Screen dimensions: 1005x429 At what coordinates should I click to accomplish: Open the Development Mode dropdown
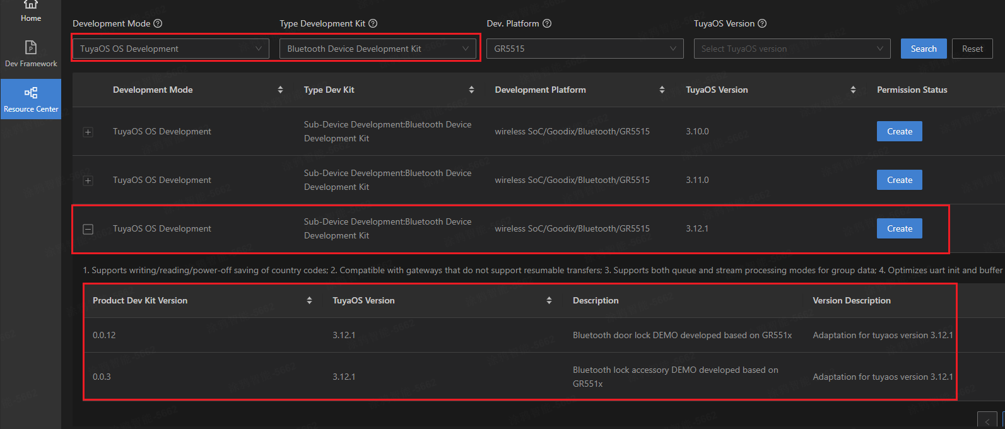pyautogui.click(x=171, y=49)
